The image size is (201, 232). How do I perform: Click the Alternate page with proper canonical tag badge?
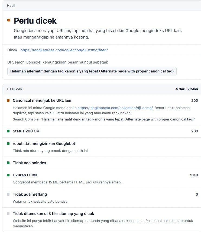point(92,71)
